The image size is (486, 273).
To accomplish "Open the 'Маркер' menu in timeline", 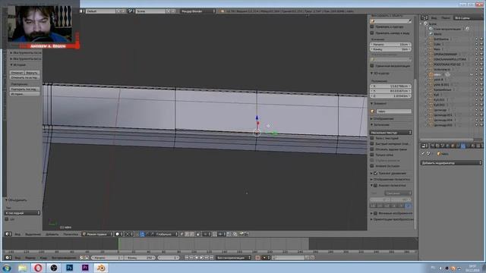I will click(30, 258).
